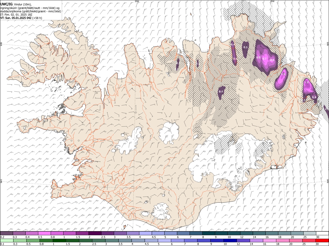Choose the light purple swatch labeled 14, lower row
This screenshot has width=329, height=246.
[256, 240]
